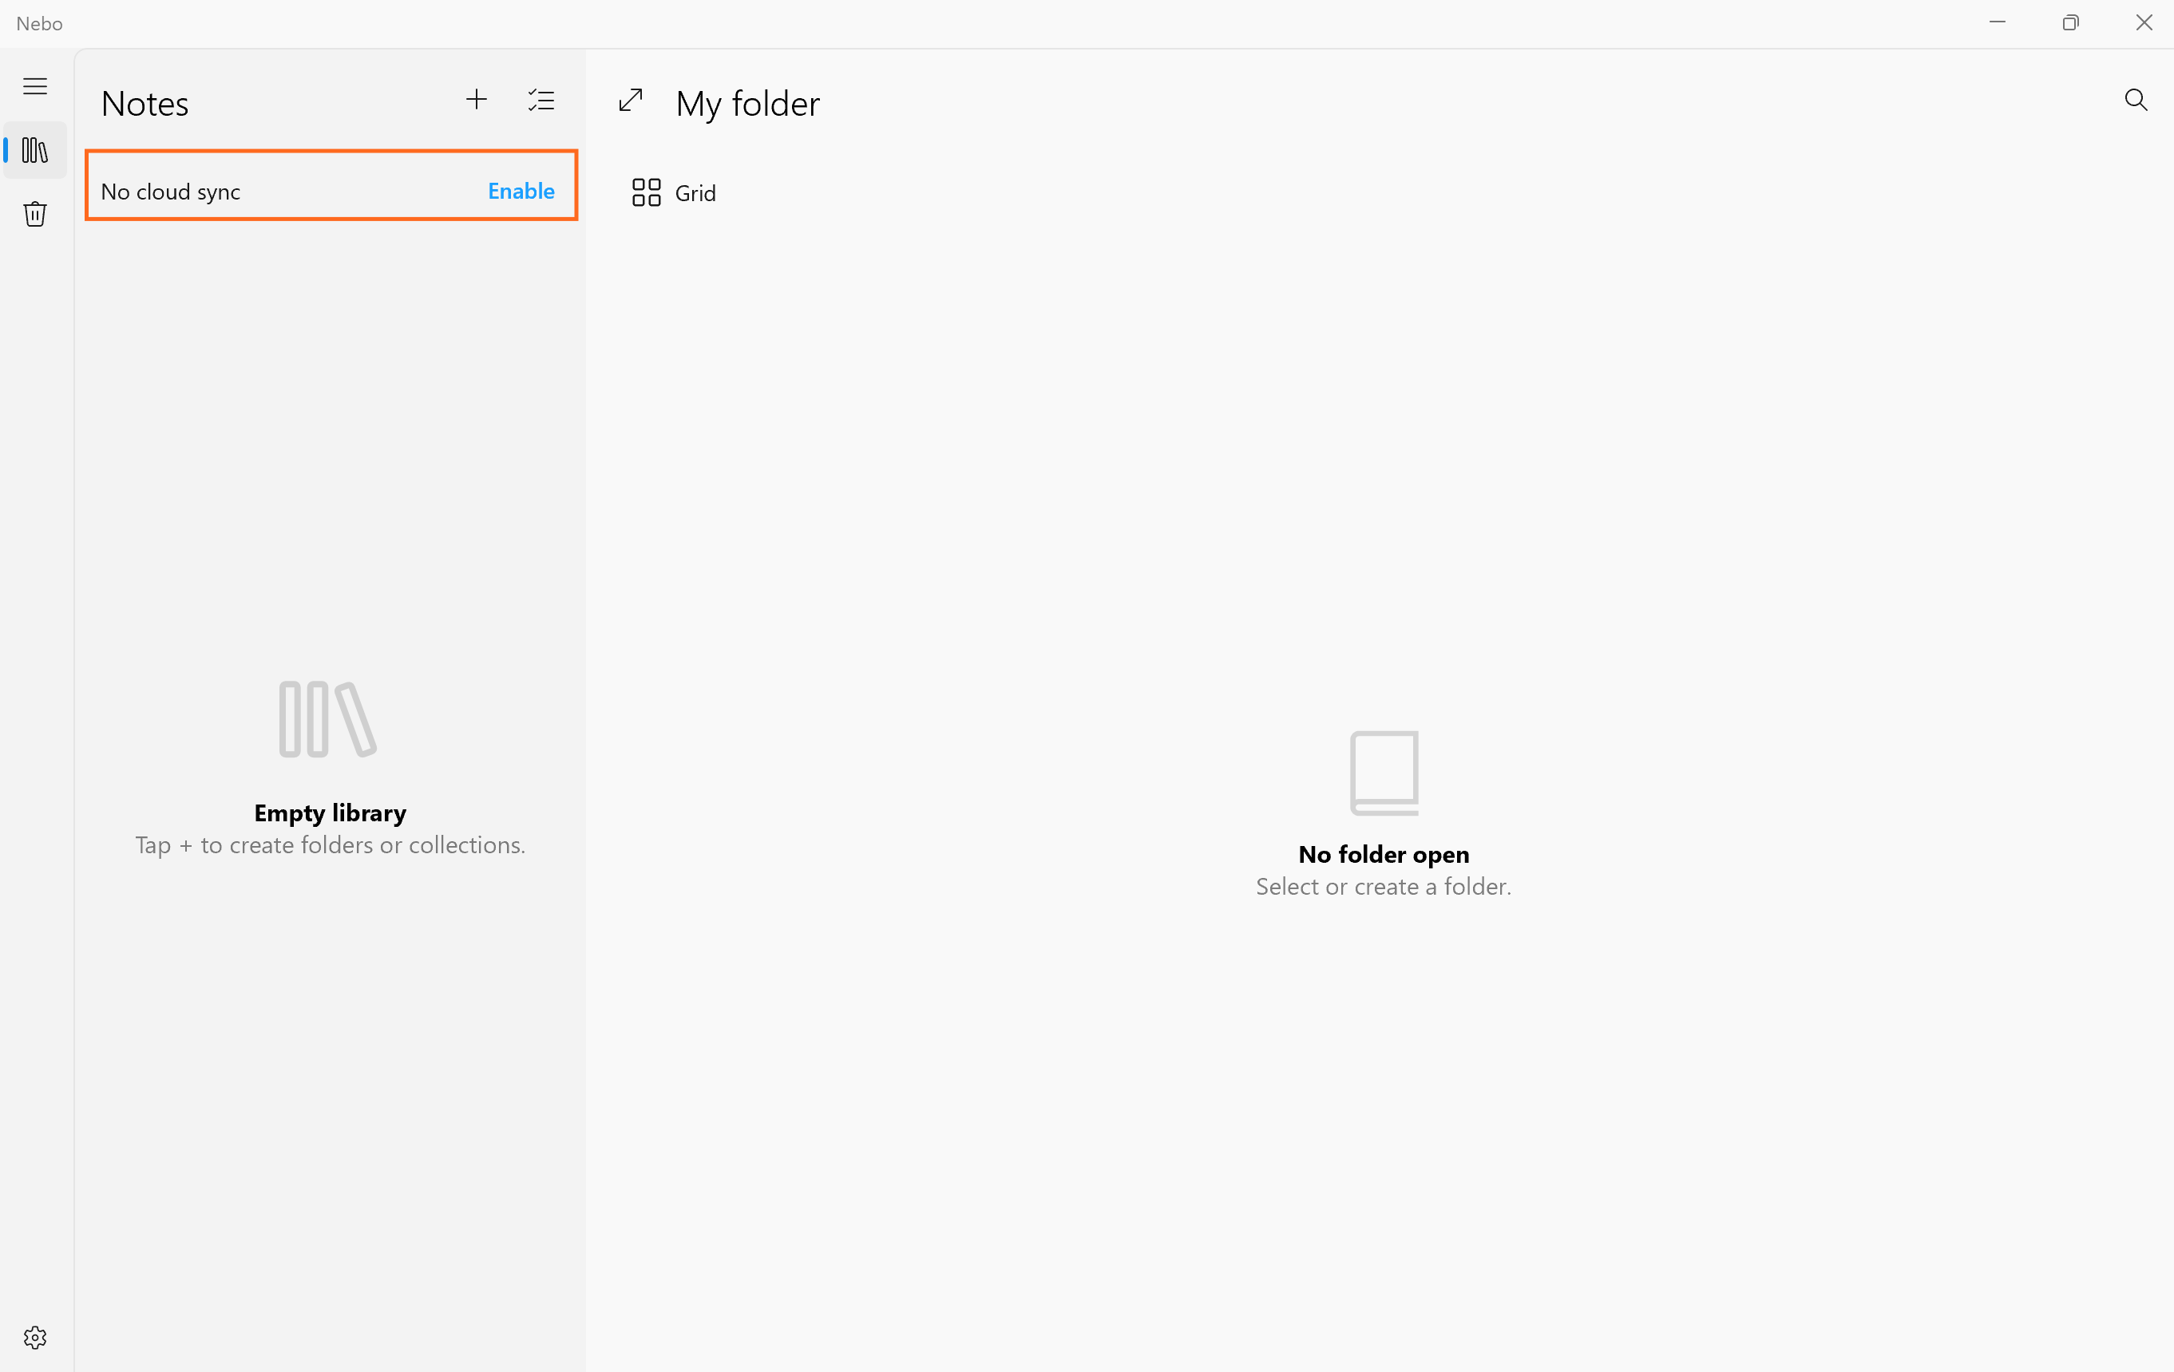Expand panel using diagonal arrows icon
The height and width of the screenshot is (1372, 2174).
(631, 101)
